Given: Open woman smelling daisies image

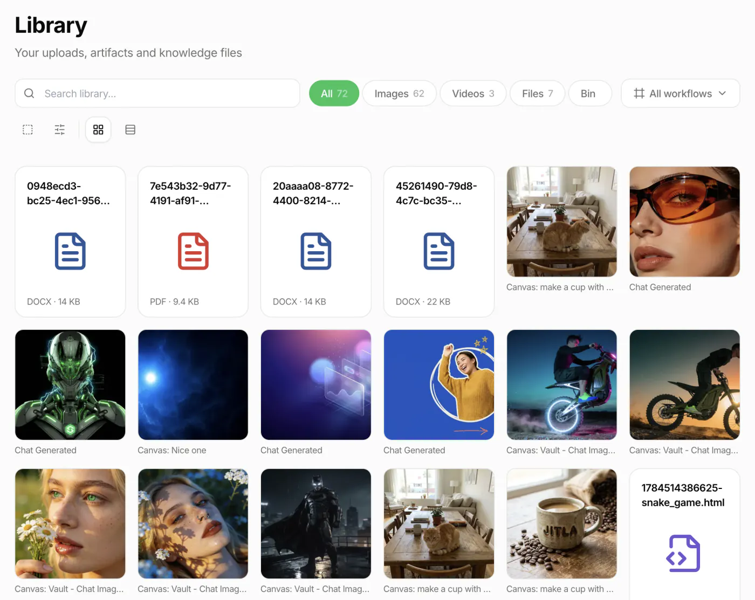Looking at the screenshot, I should click(x=70, y=523).
